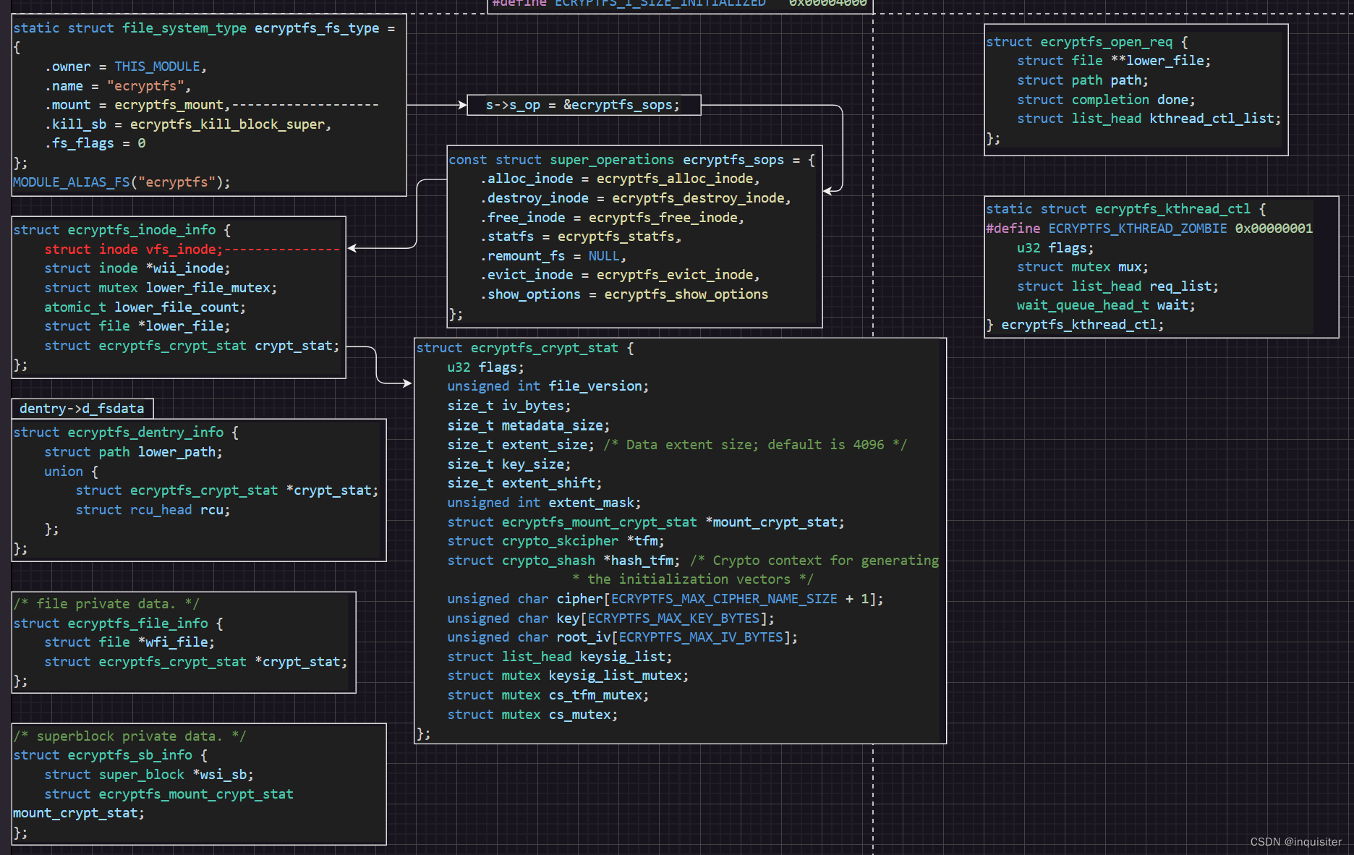Click '#define ECRYPTFS_KTHREAD_ZOMBIE' line
Screen dimensions: 1354x855
[1149, 229]
